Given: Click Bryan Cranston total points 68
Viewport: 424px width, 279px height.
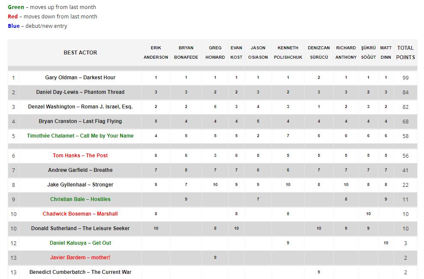Looking at the screenshot, I should click(x=405, y=122).
